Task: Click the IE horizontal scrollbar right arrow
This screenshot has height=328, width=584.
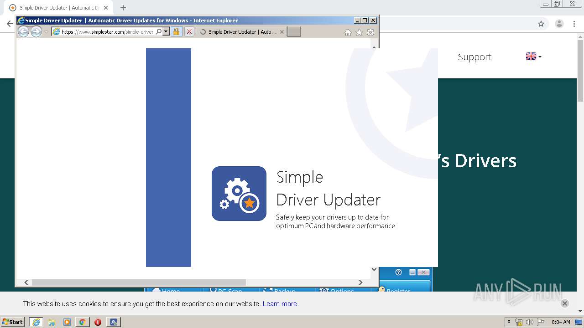Action: click(360, 282)
